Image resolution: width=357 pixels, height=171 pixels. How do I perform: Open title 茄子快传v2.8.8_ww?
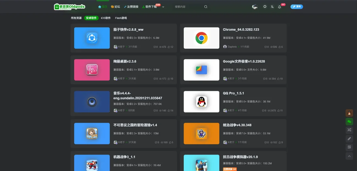point(128,30)
